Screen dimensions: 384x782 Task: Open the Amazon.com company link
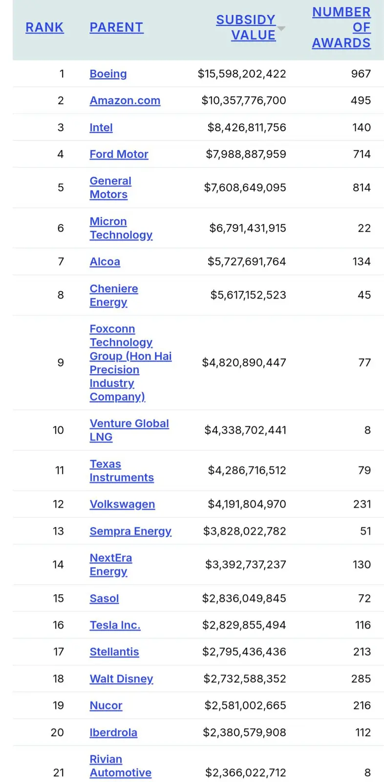tap(125, 101)
